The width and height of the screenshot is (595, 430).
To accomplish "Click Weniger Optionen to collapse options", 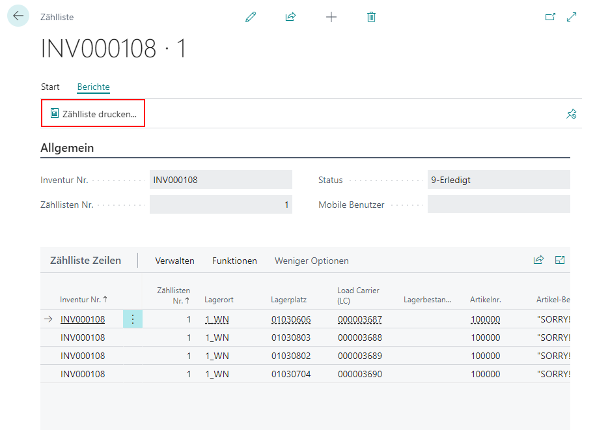I will [311, 261].
